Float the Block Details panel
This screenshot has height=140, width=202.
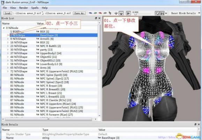[x=195, y=124]
